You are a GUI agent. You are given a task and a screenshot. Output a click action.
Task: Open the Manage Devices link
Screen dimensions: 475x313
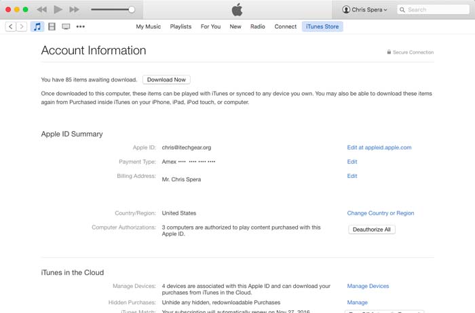click(368, 286)
